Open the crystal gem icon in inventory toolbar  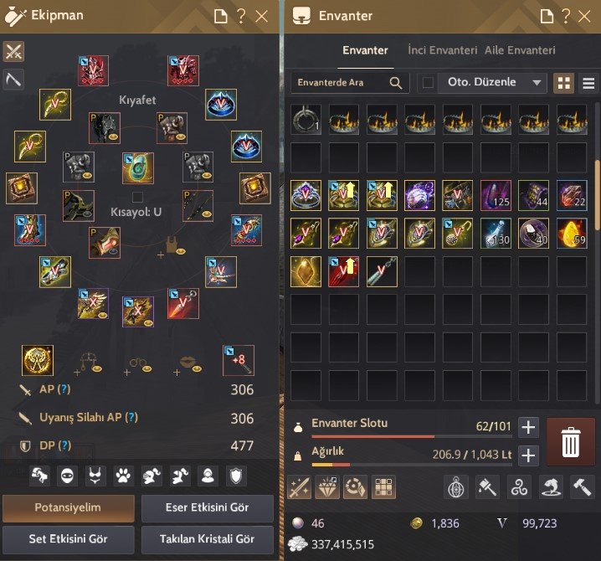coord(327,487)
